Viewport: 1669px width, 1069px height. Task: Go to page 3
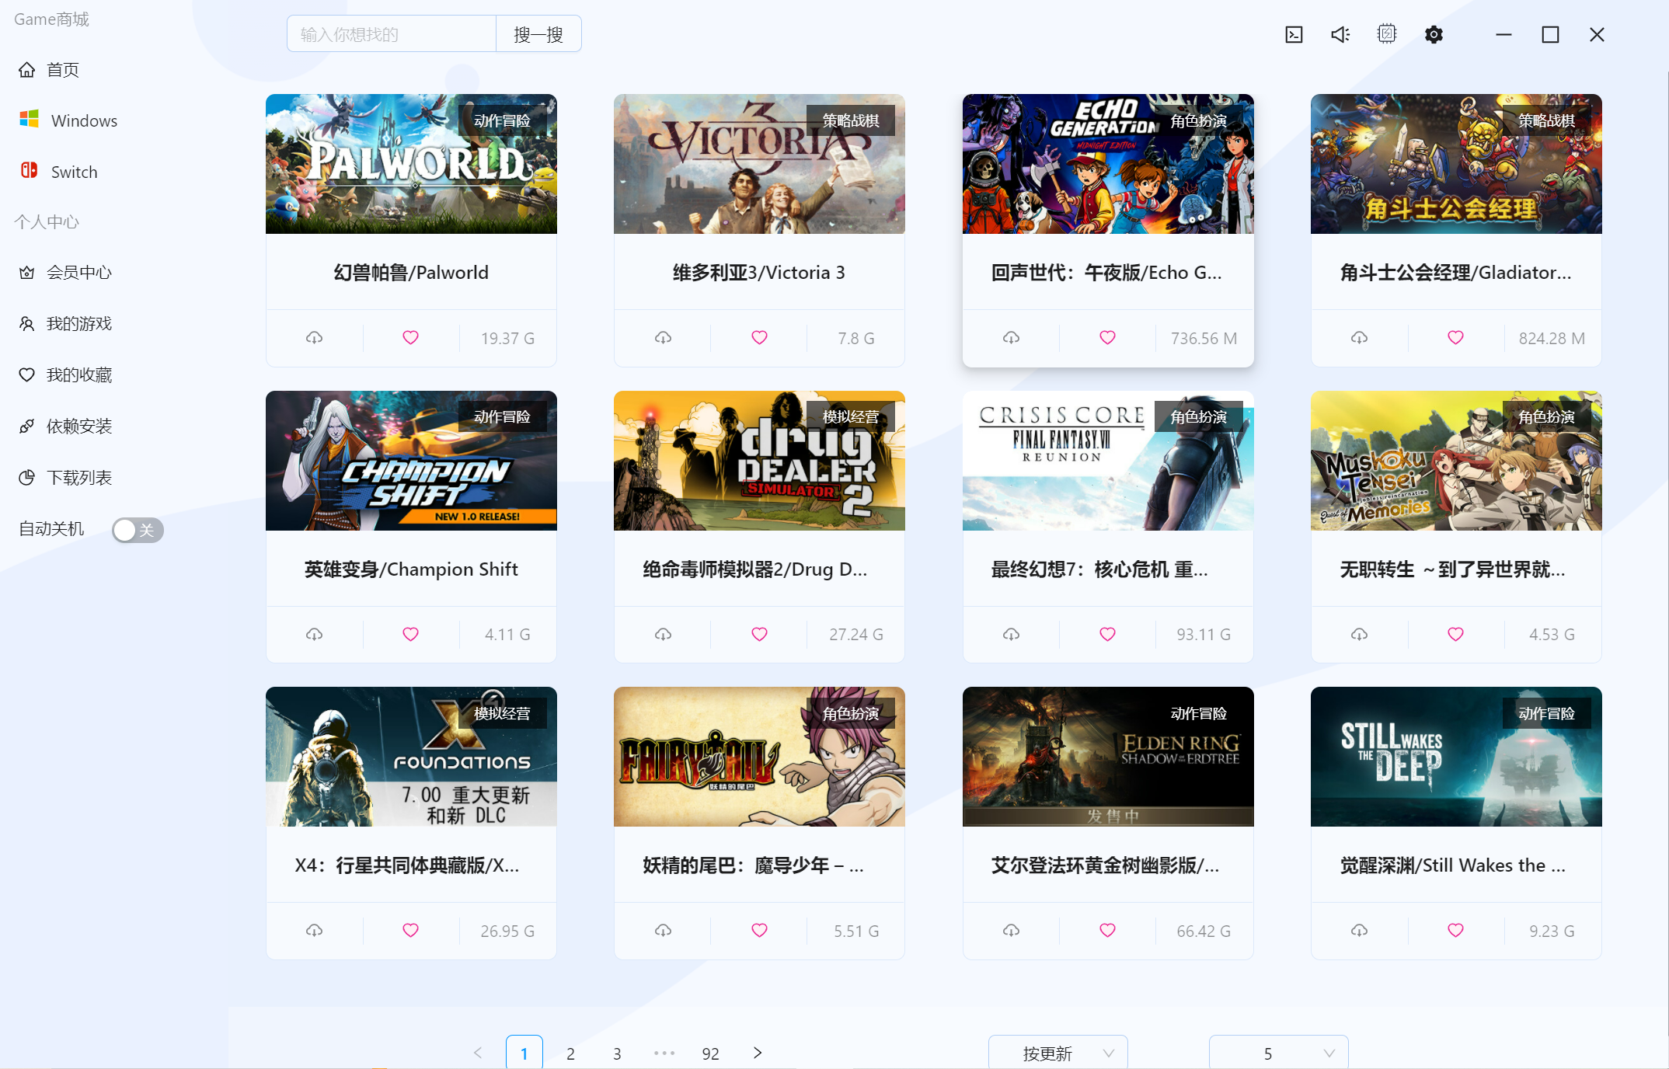pyautogui.click(x=617, y=1053)
